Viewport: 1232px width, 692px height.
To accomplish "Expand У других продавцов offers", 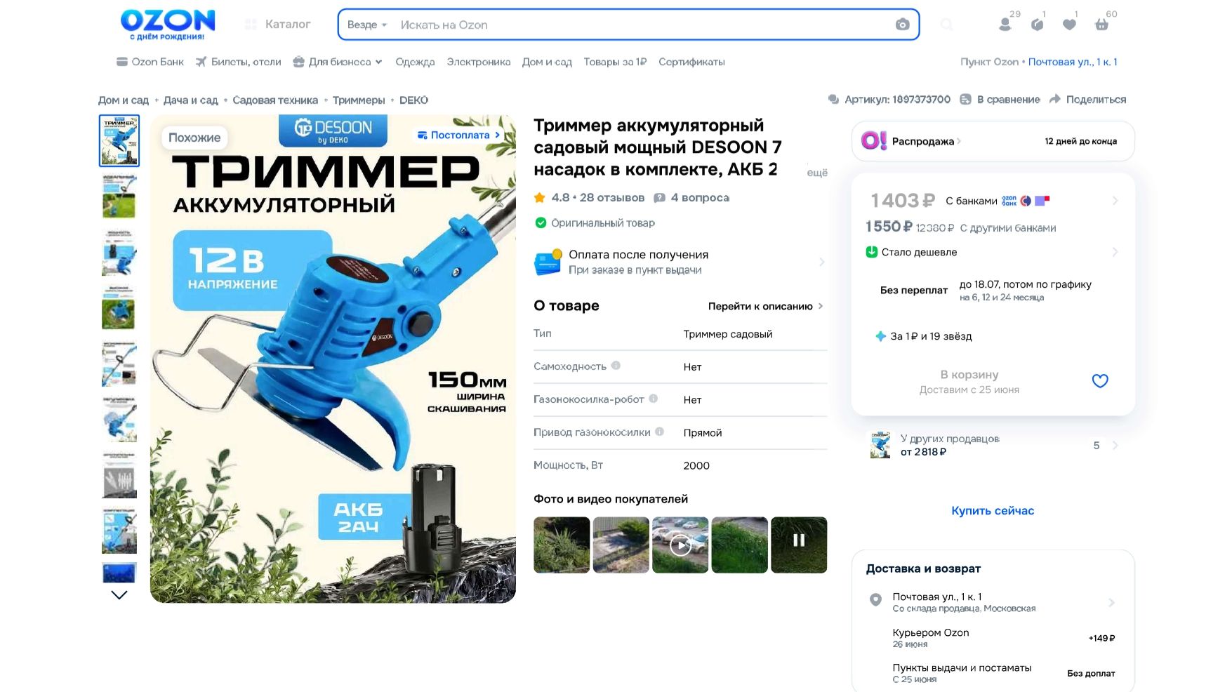I will 993,446.
